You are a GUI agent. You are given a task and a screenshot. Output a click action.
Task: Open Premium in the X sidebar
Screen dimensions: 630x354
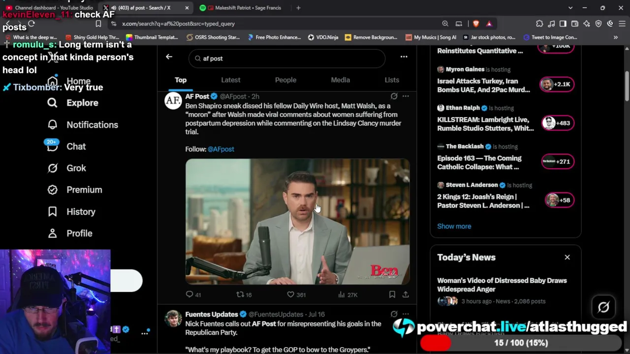click(75, 190)
